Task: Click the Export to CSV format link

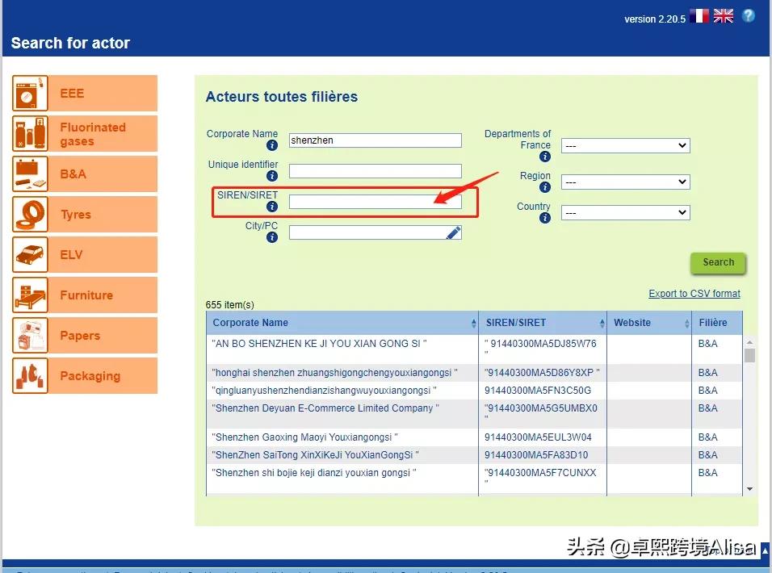Action: click(694, 294)
